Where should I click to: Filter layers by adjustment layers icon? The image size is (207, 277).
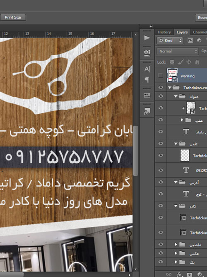[199, 40]
